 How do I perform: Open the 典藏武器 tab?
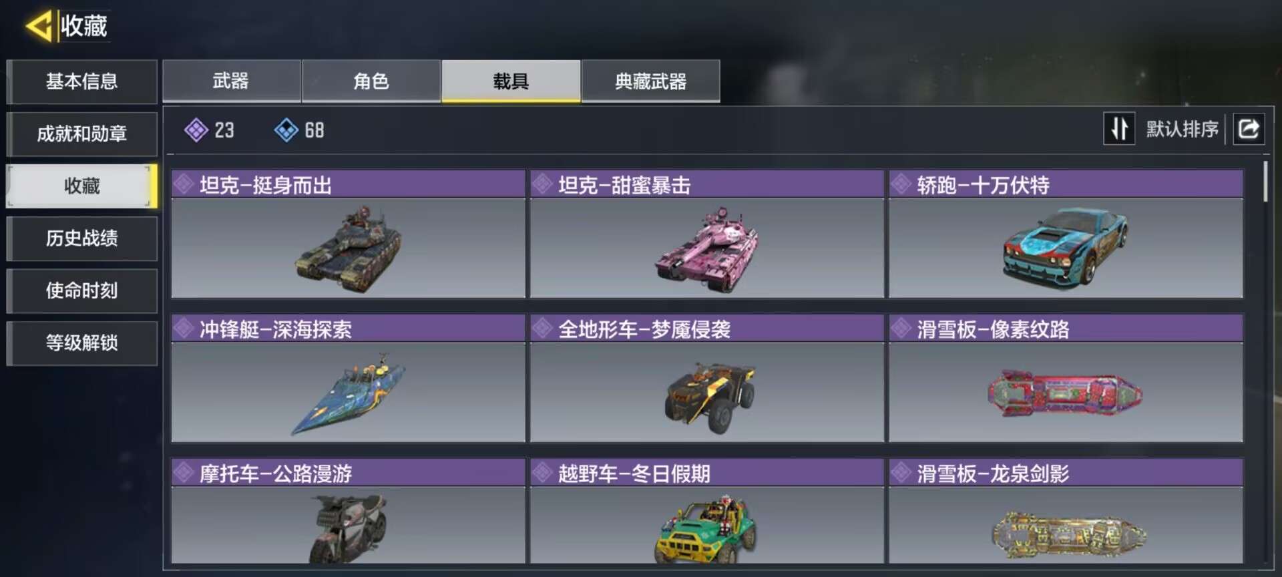(650, 81)
